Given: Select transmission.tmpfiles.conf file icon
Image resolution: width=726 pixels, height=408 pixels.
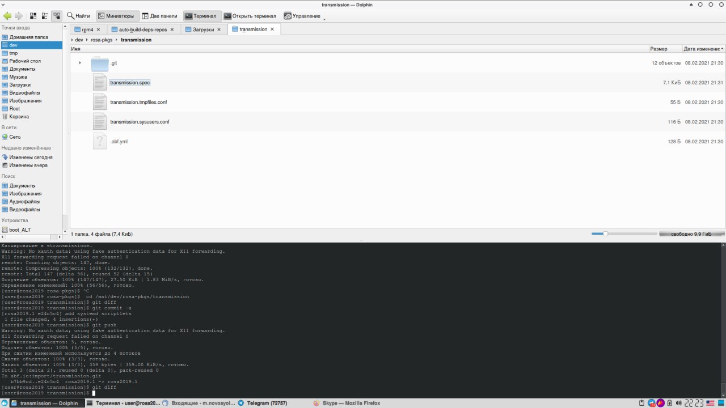Looking at the screenshot, I should pyautogui.click(x=100, y=102).
